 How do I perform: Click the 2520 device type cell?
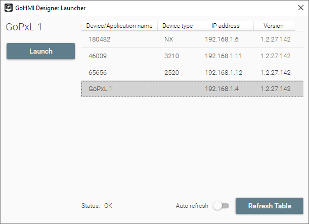point(171,73)
